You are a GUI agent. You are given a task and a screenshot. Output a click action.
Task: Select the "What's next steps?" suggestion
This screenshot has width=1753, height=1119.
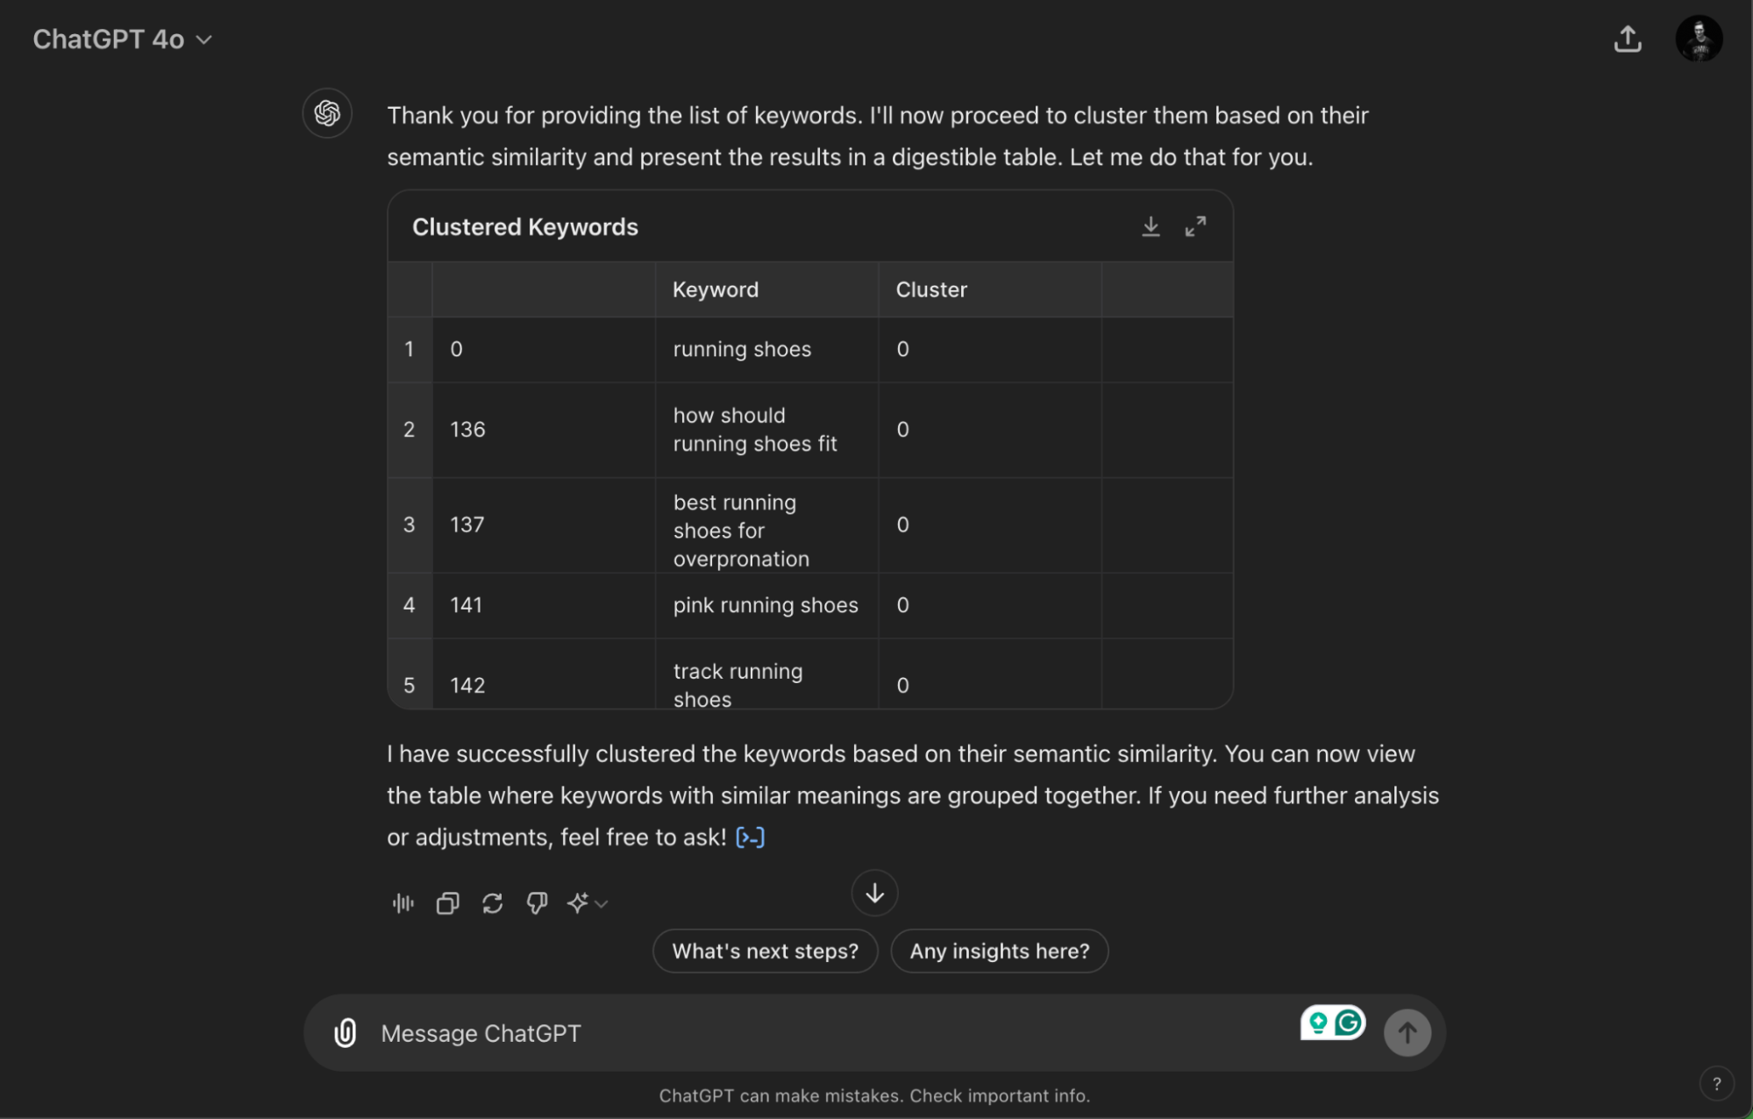click(765, 951)
